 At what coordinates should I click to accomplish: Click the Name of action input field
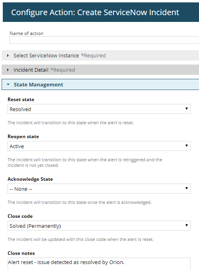104,40
